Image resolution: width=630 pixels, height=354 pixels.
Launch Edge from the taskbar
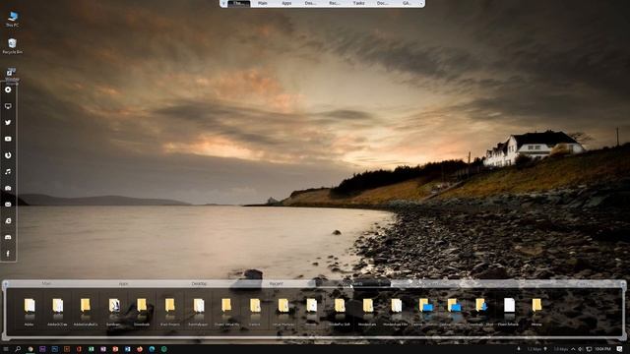pos(152,349)
